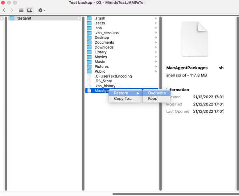This screenshot has width=239, height=196.
Task: Go forward with the right arrow button
Action: [12, 10]
